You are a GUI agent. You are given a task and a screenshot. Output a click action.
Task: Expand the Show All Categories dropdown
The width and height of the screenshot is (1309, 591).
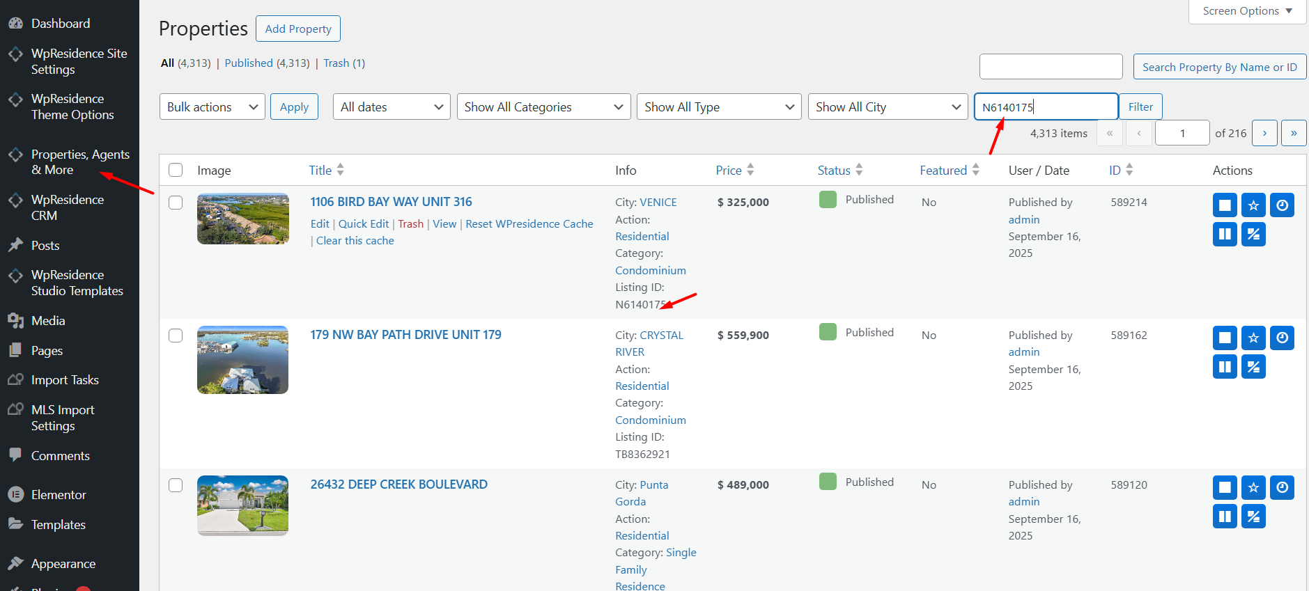[x=543, y=107]
